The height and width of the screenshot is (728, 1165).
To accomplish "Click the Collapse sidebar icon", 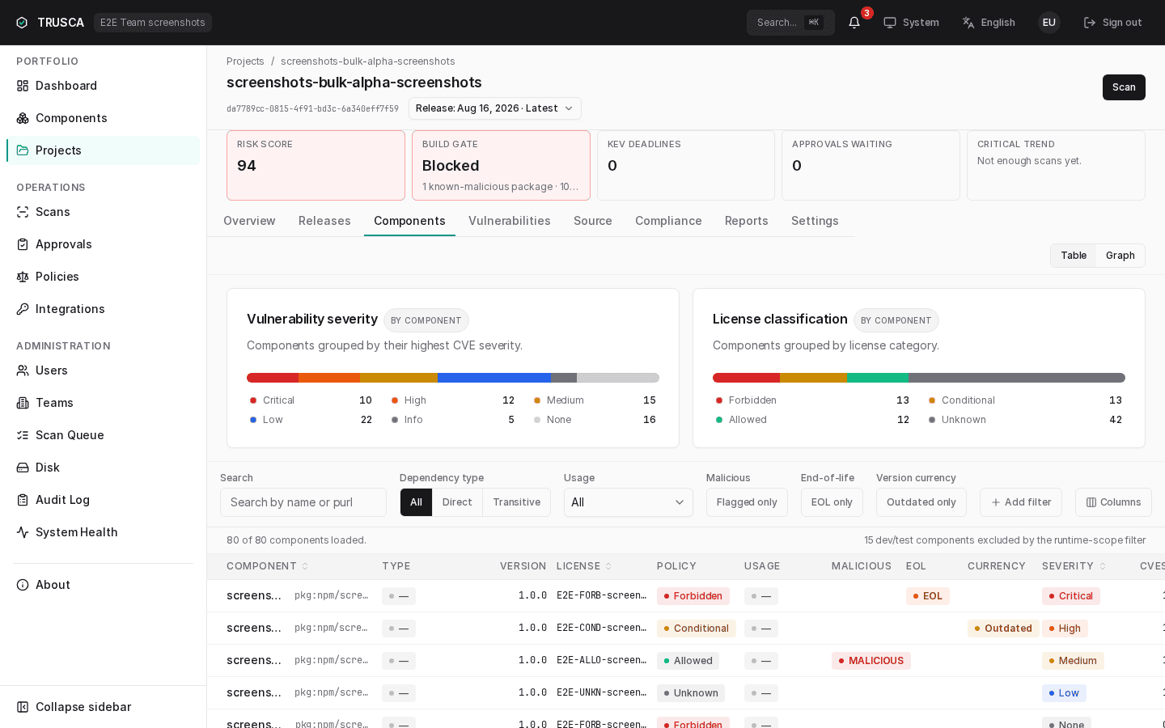I will 23,707.
